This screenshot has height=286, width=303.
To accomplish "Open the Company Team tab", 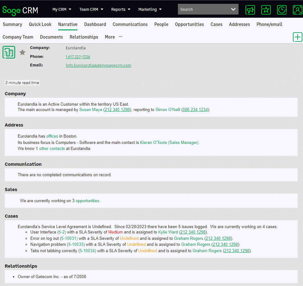I will pyautogui.click(x=18, y=37).
